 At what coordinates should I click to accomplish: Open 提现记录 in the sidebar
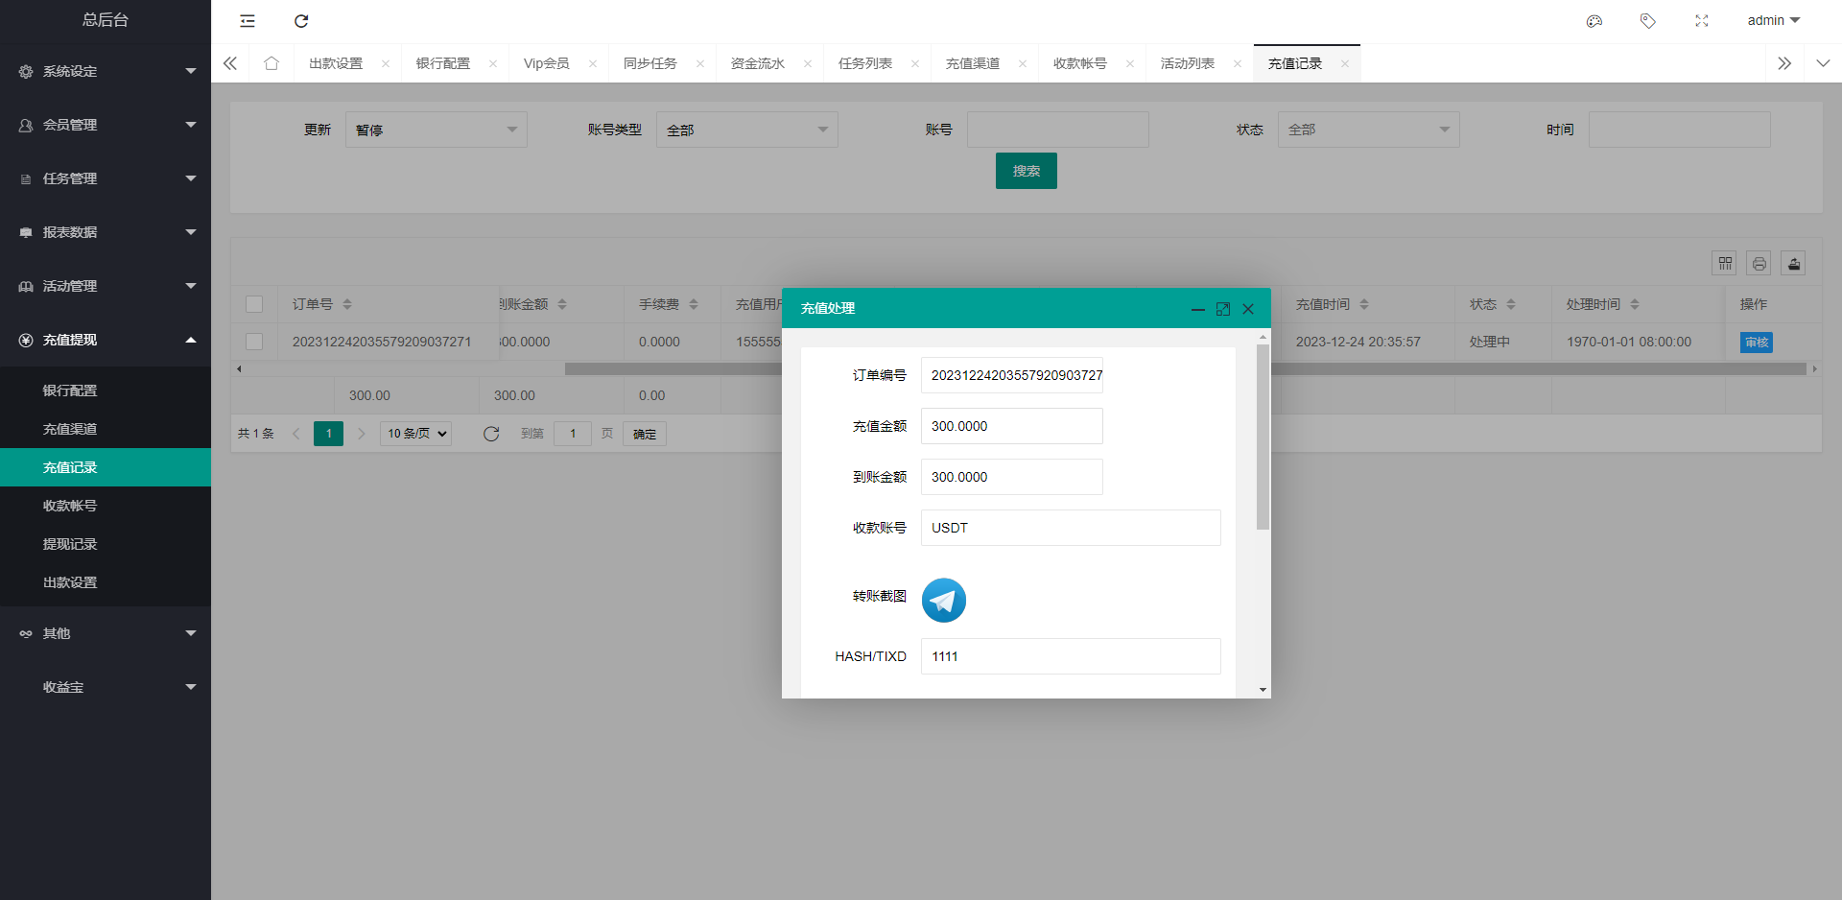[x=106, y=544]
